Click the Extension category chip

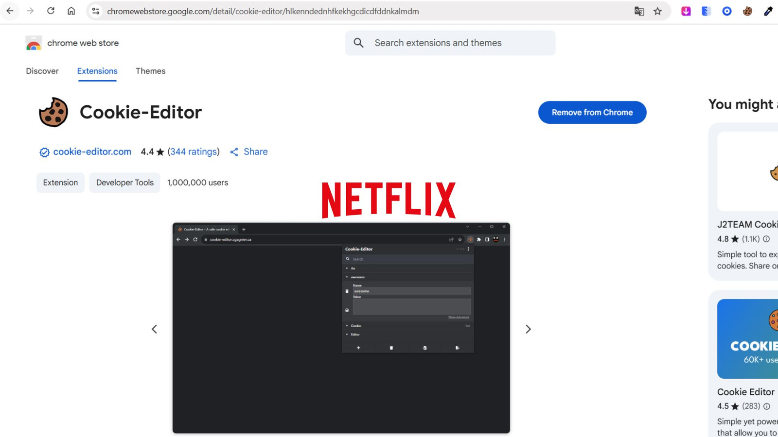point(60,183)
